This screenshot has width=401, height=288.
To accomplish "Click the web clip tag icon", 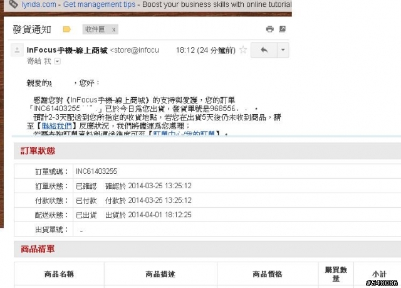I will pos(13,4).
